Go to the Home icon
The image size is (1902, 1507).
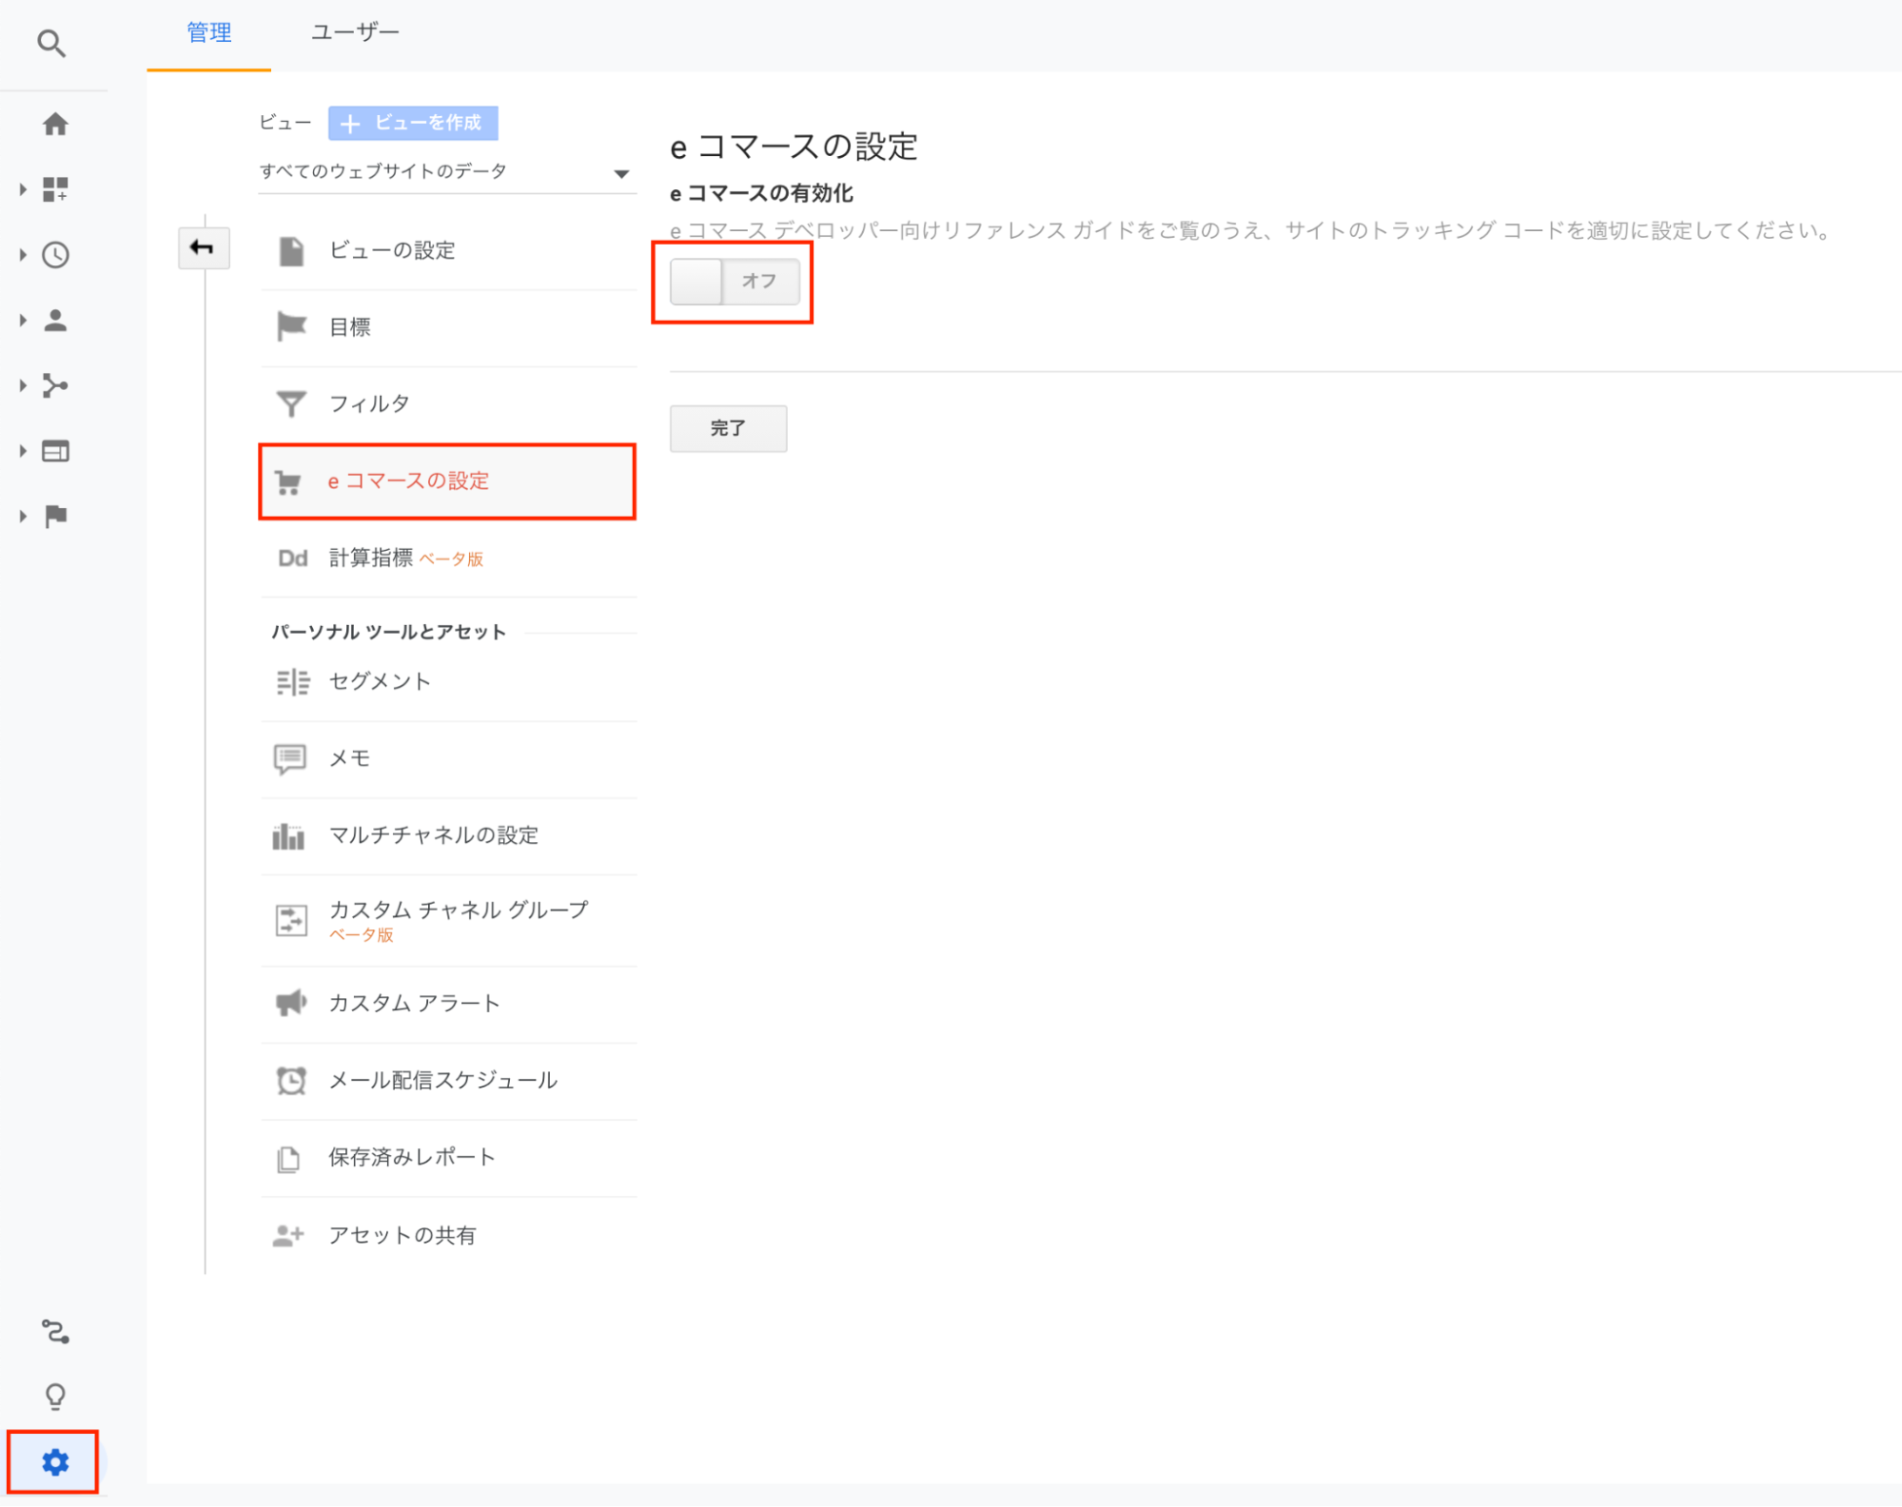tap(55, 124)
